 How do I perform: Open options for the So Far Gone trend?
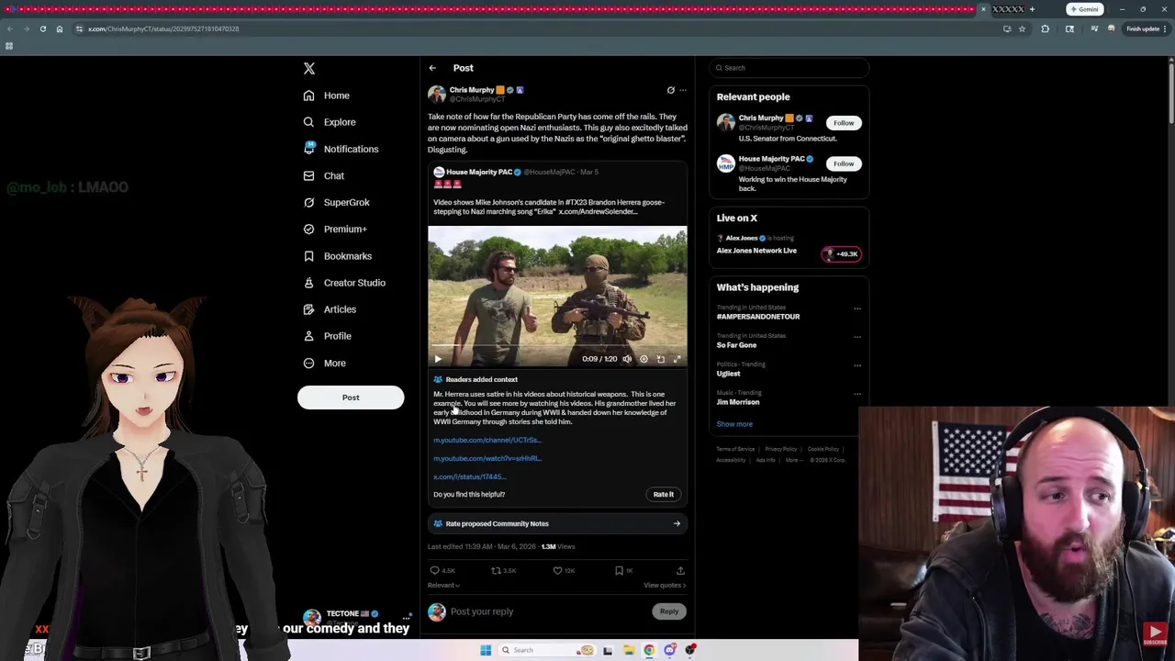click(856, 337)
